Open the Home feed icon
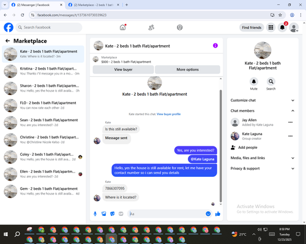 (122, 27)
